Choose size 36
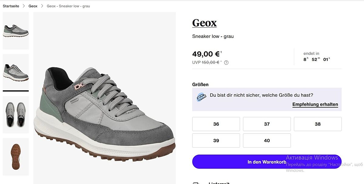Screen dimensions: 364x184 (216, 124)
